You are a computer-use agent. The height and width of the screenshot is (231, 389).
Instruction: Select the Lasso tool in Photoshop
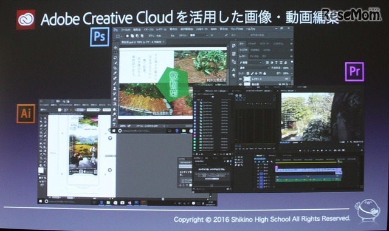point(115,58)
